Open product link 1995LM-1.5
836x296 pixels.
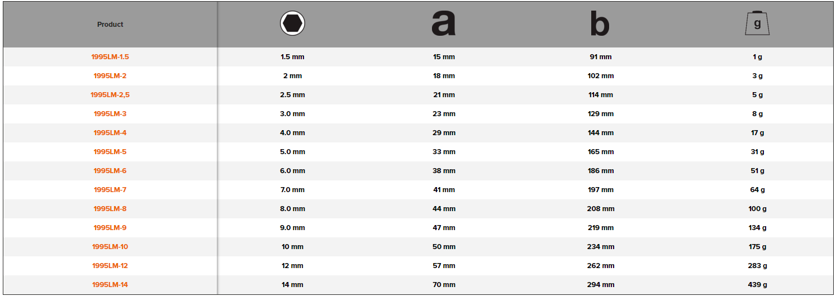pos(110,57)
